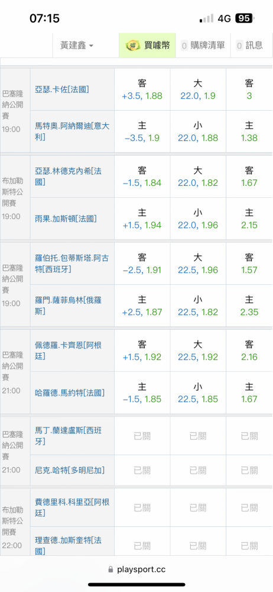
Task: Open player link 羅伯托.包蒂斯塔.阿古特
Action: point(73,264)
